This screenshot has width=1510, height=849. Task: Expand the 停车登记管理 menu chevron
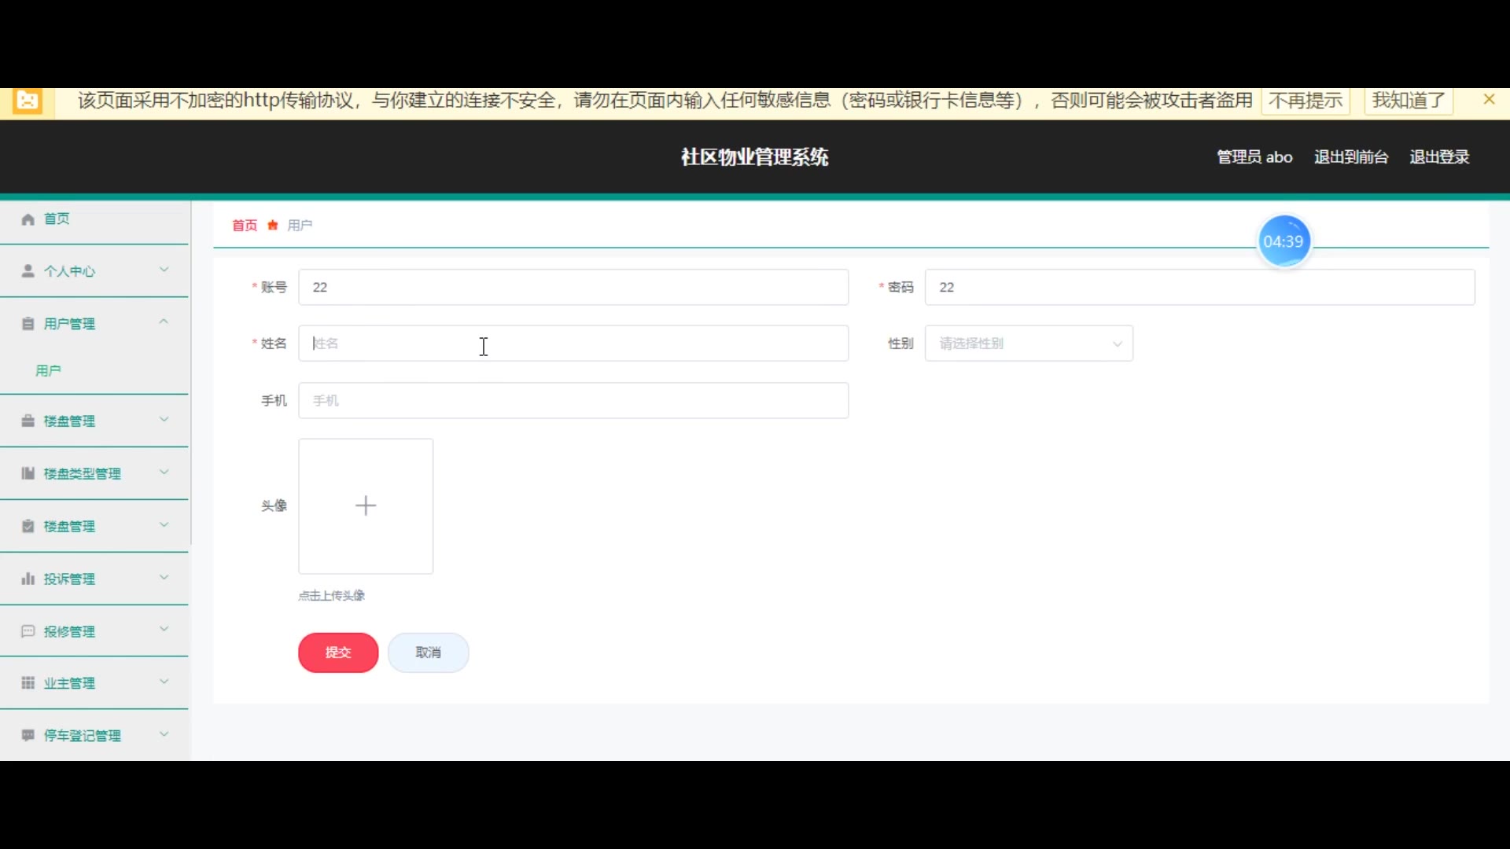pyautogui.click(x=164, y=734)
